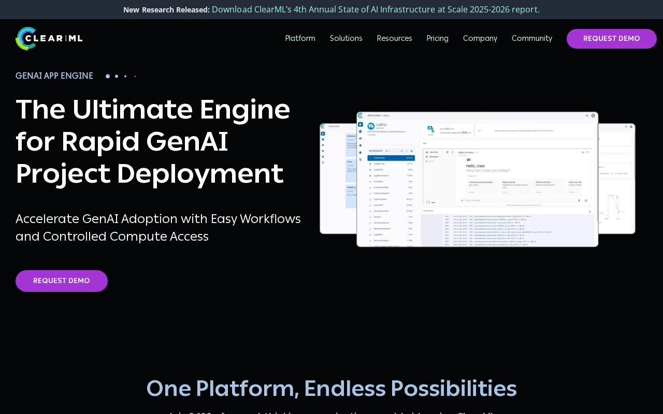Expand the Platform menu
Viewport: 663px width, 414px height.
click(x=300, y=39)
